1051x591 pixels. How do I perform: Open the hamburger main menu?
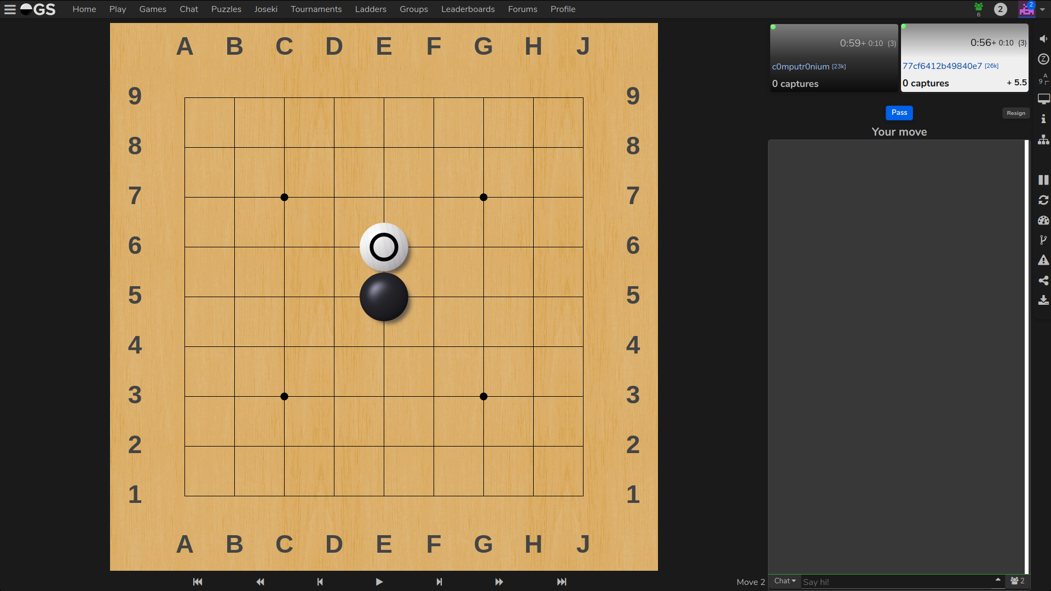10,9
